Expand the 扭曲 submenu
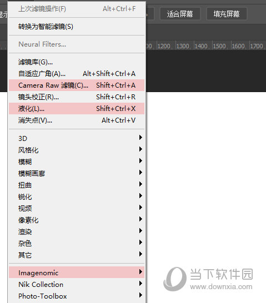This screenshot has height=303, width=266. 77,185
